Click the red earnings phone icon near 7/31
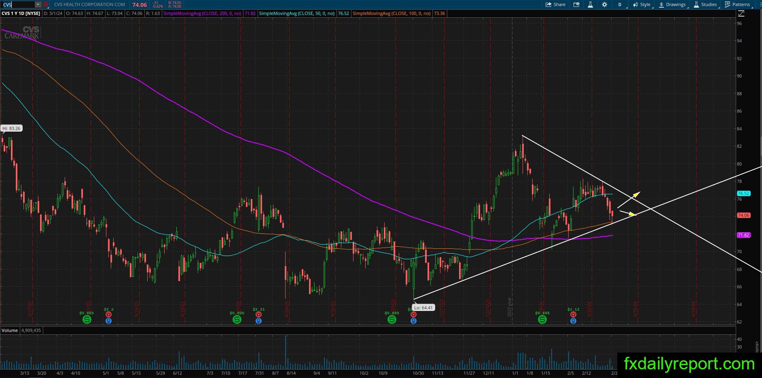Image resolution: width=762 pixels, height=378 pixels. pyautogui.click(x=258, y=314)
